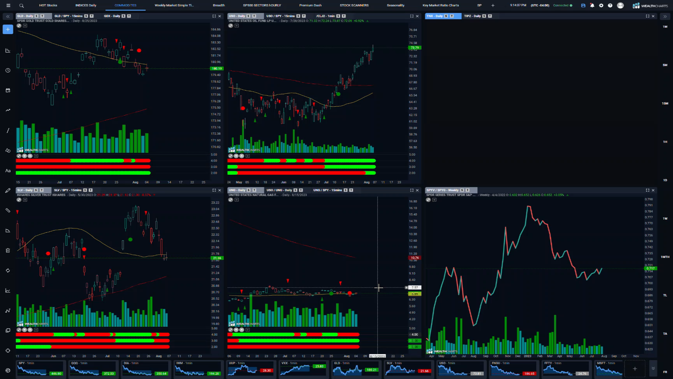Click add indicator plus in SPYV chart

[434, 200]
